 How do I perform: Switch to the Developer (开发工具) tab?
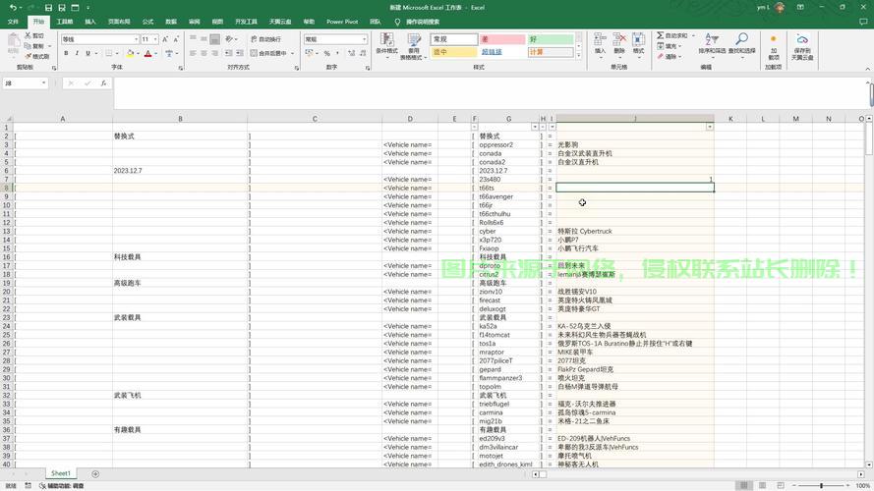click(x=246, y=22)
